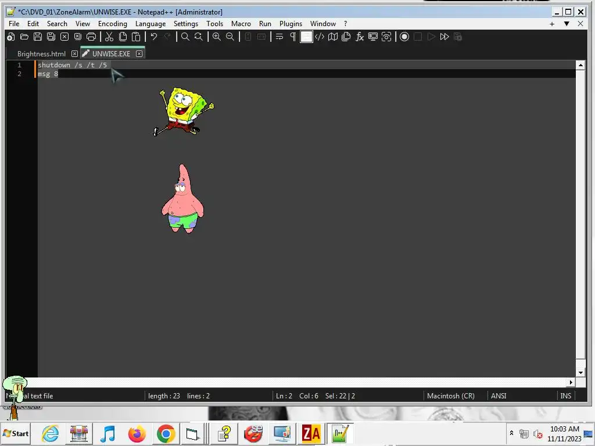Viewport: 595px width, 446px height.
Task: Start macro recording button
Action: click(404, 37)
